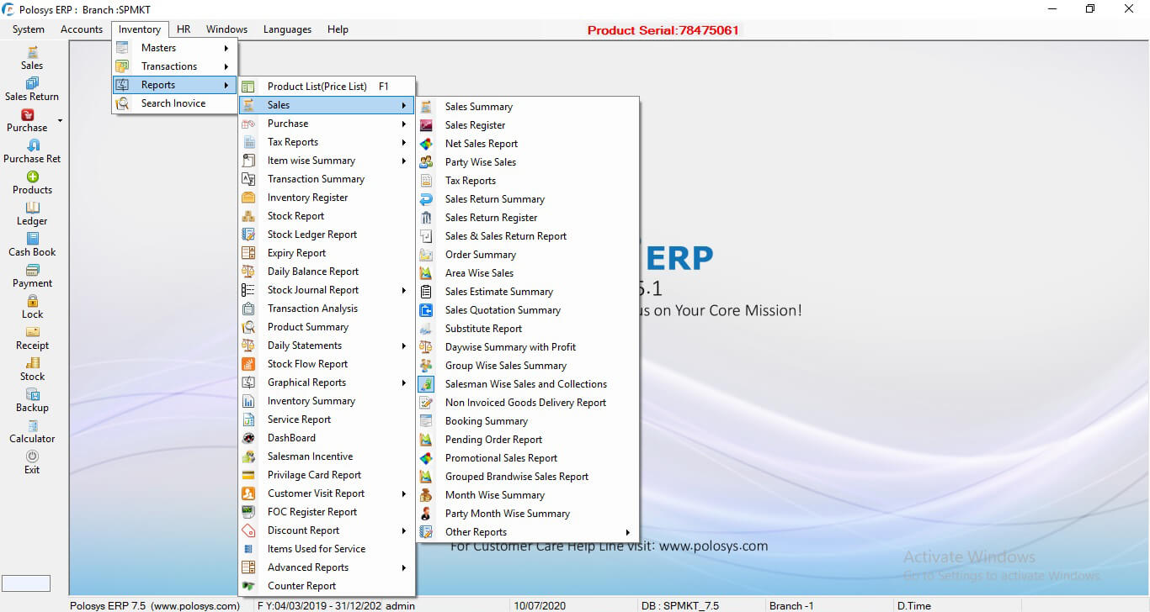Click 'Polosys ERP 7.5 (www.polosys.com)' status text
Viewport: 1150px width, 612px height.
pyautogui.click(x=155, y=605)
